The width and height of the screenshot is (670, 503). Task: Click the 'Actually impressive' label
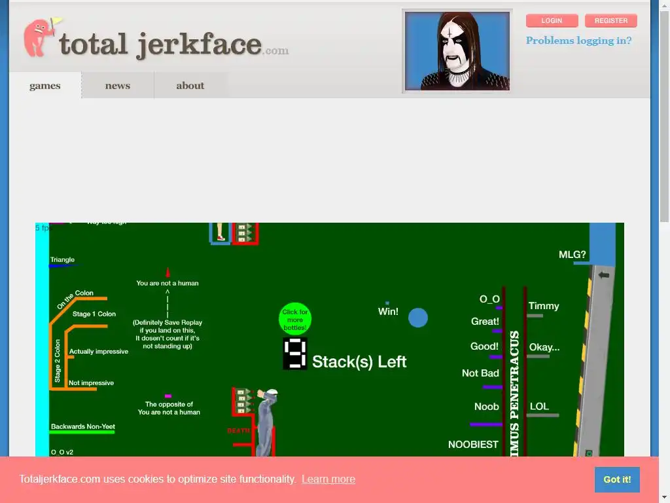pyautogui.click(x=99, y=352)
